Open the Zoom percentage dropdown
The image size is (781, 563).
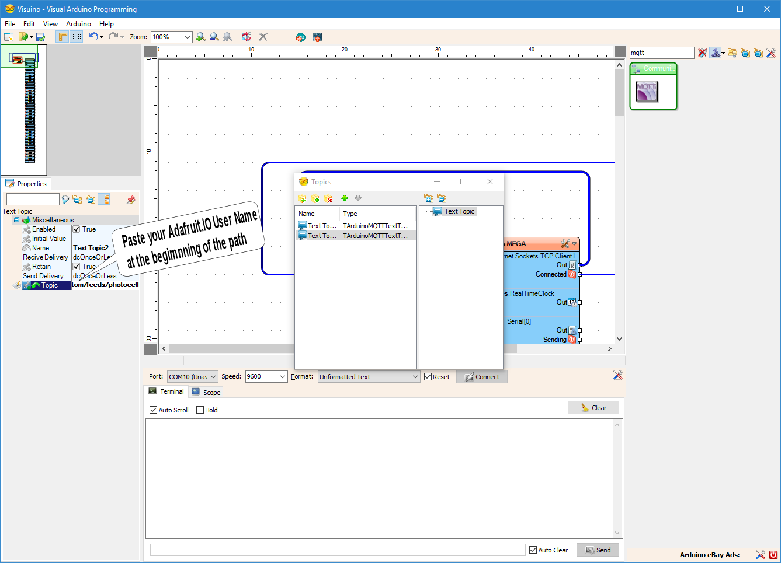188,37
